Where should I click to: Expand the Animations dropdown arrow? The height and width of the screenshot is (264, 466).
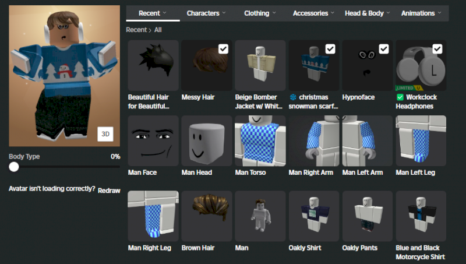pyautogui.click(x=439, y=13)
